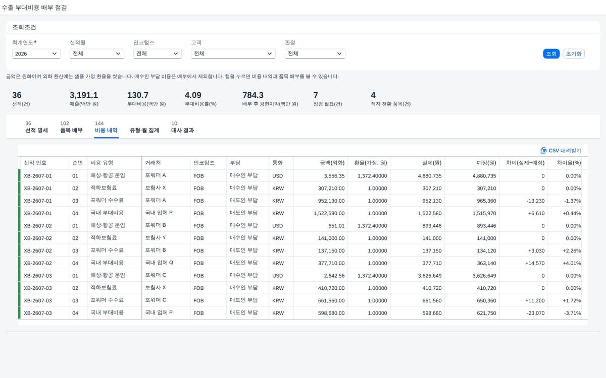This screenshot has width=606, height=378.
Task: Open the 회계연도 dropdown showing 2026
Action: 36,53
